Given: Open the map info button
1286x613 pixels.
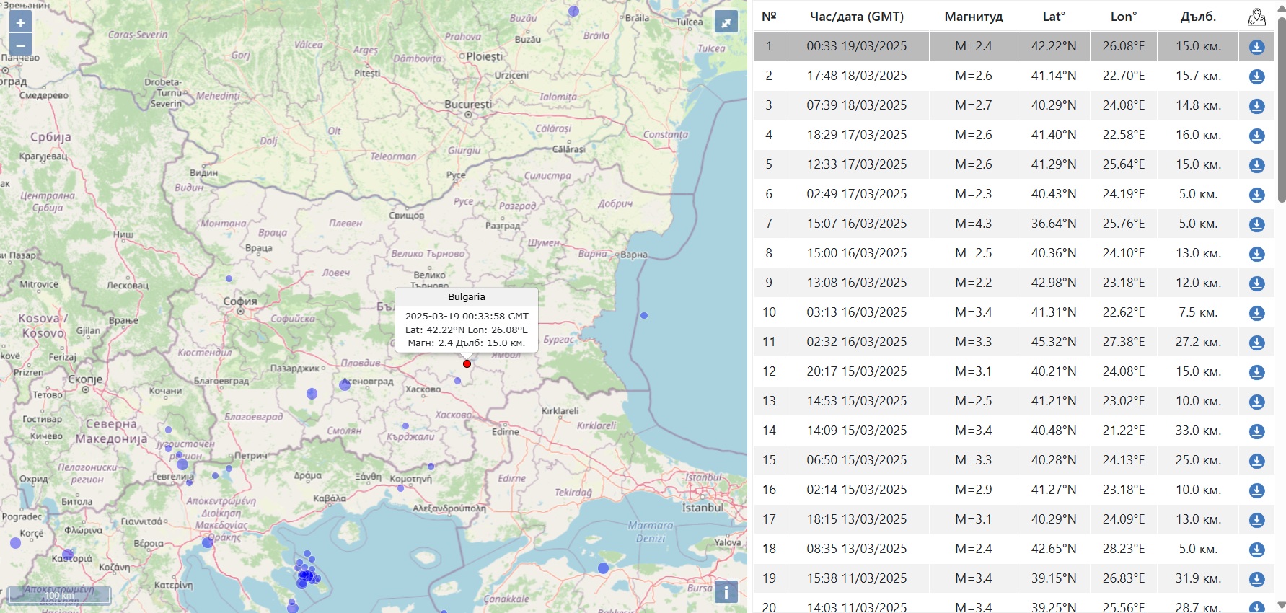Looking at the screenshot, I should pyautogui.click(x=726, y=592).
